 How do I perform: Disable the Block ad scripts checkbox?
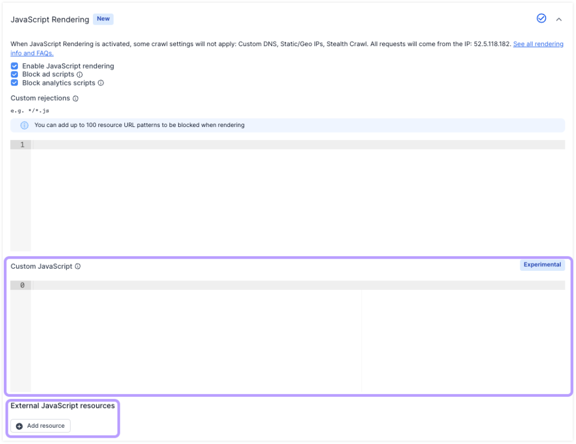[x=14, y=74]
